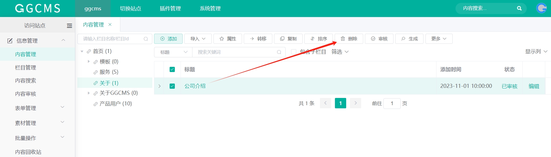551x157 pixels.
Task: Expand the 关于GGCMS tree node
Action: click(89, 93)
